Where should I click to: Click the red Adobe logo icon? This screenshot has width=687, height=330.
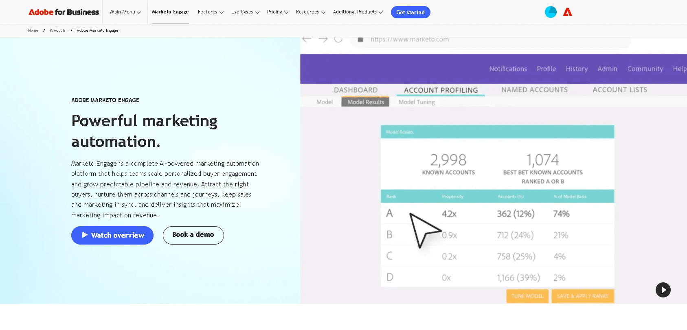(568, 12)
